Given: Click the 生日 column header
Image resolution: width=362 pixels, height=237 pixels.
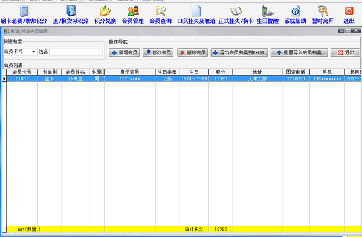Looking at the screenshot, I should 194,72.
